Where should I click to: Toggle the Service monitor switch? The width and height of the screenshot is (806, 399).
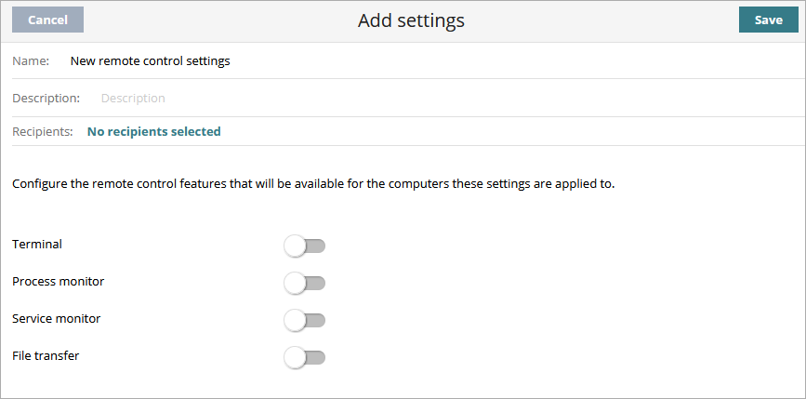click(x=305, y=319)
